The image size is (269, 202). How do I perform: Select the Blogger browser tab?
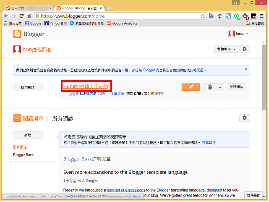pos(80,8)
